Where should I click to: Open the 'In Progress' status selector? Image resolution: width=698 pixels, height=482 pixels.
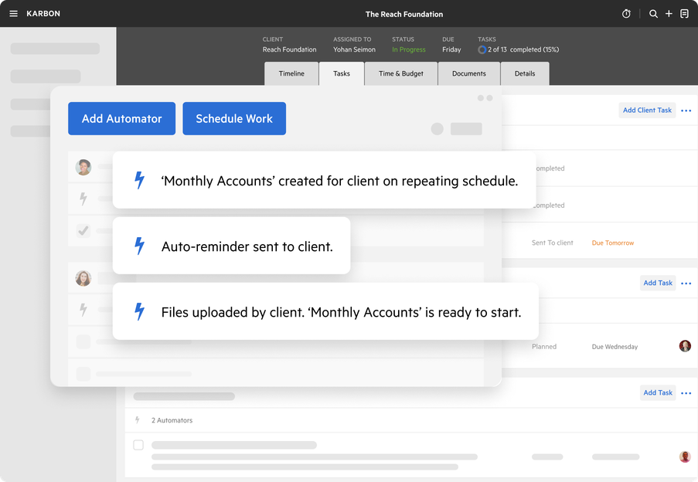tap(408, 49)
